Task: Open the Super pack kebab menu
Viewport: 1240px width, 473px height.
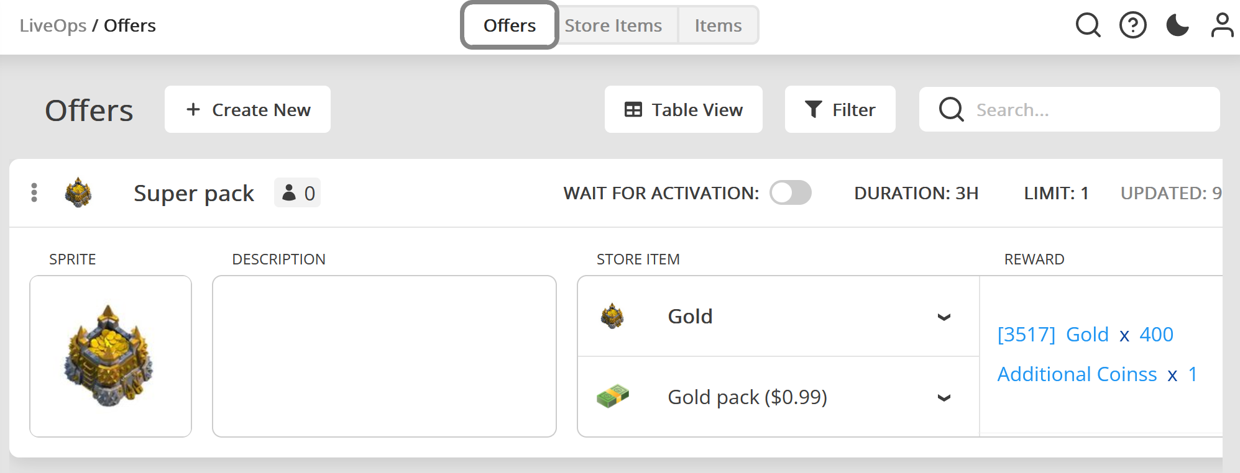Action: coord(34,193)
